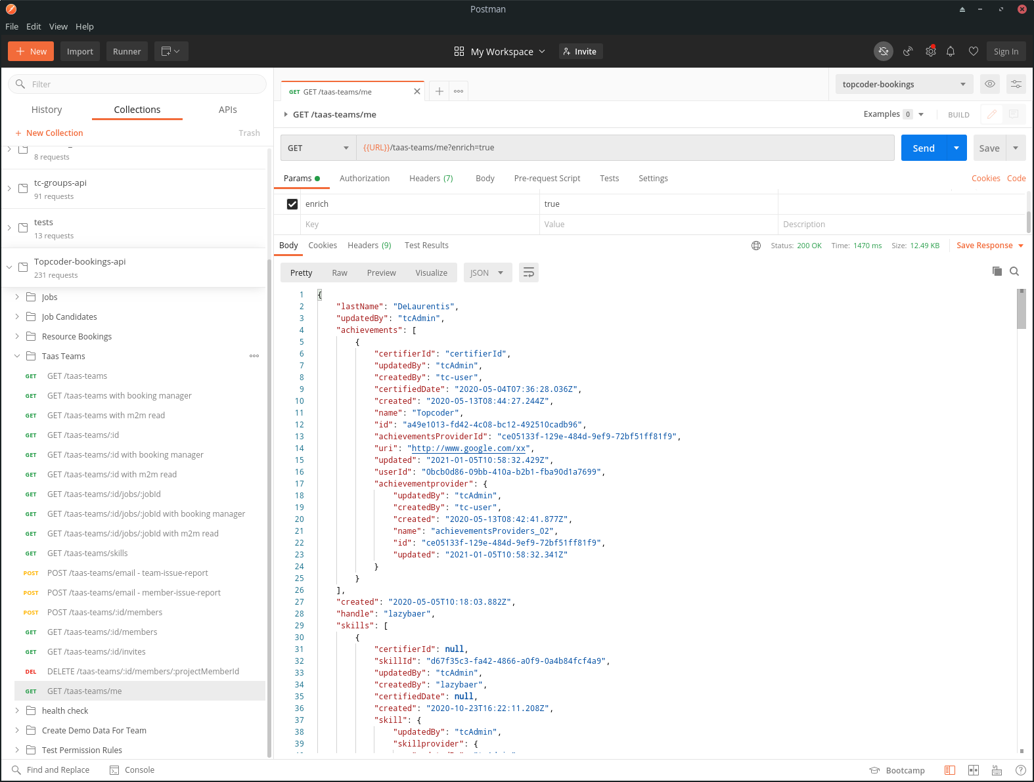Image resolution: width=1034 pixels, height=782 pixels.
Task: Open the comments icon near BUILD
Action: click(x=1014, y=114)
